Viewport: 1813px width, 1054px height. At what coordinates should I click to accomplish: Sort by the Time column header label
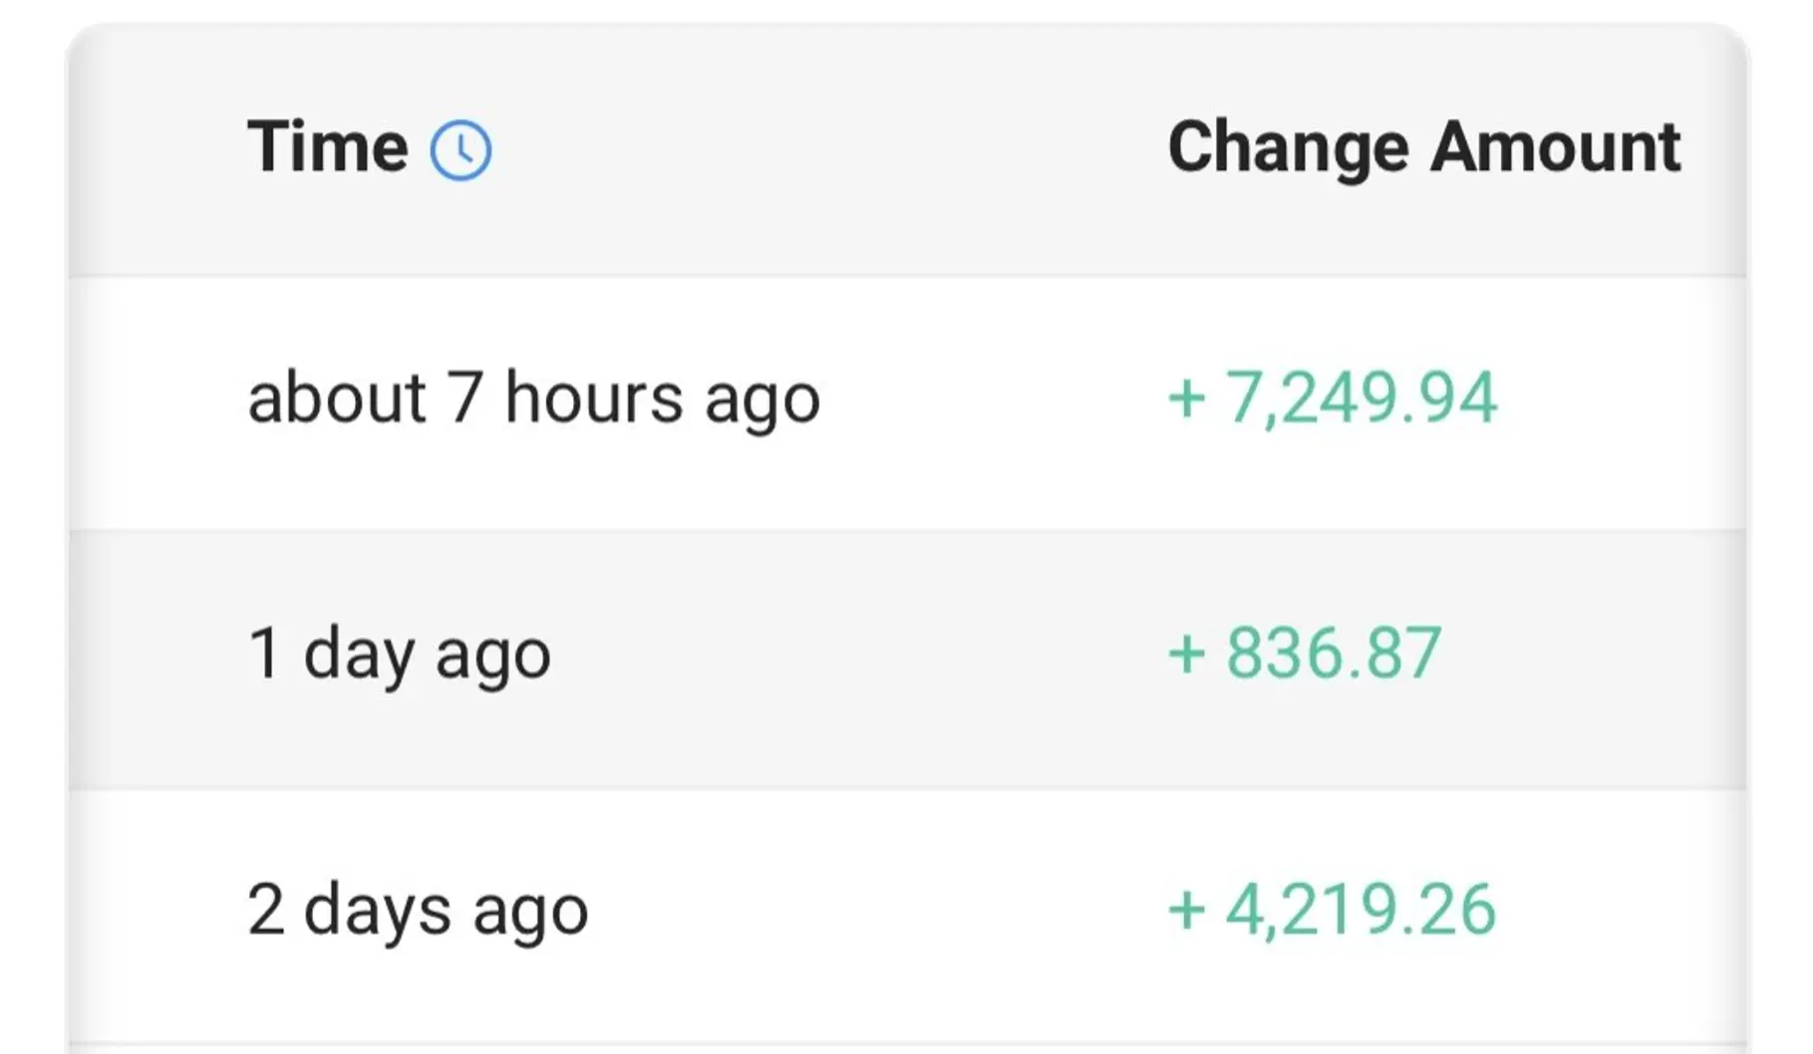pos(328,146)
